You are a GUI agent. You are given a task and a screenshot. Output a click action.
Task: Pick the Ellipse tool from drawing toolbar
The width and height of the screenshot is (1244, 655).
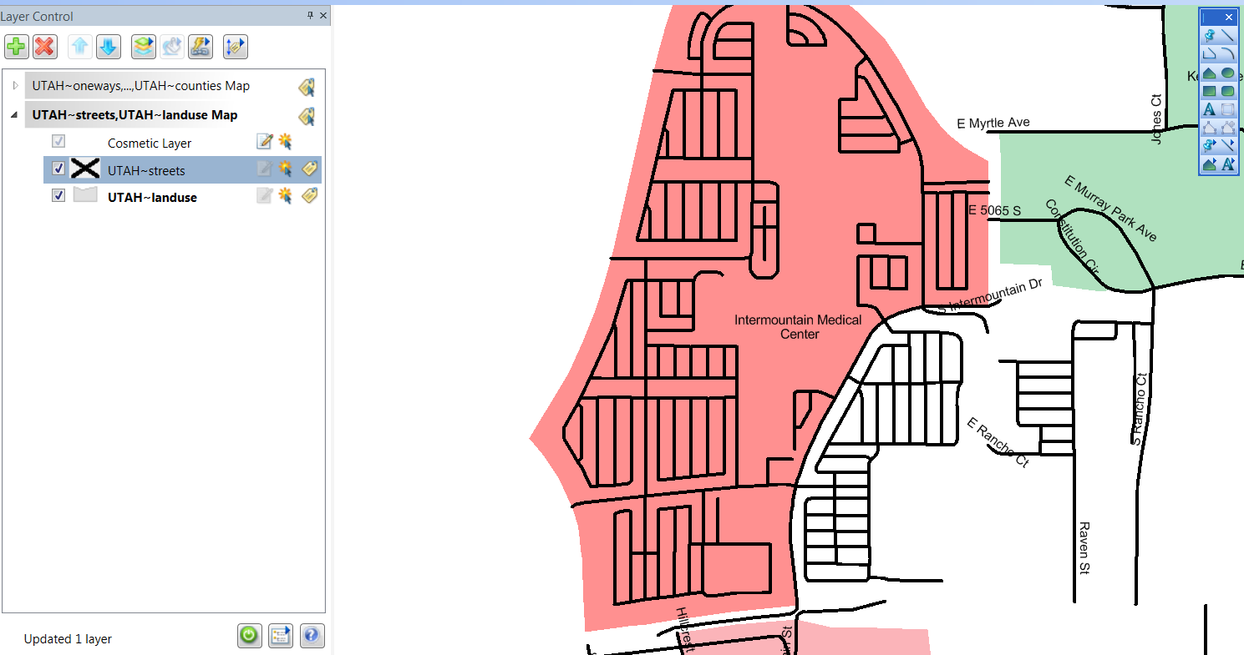click(x=1227, y=73)
